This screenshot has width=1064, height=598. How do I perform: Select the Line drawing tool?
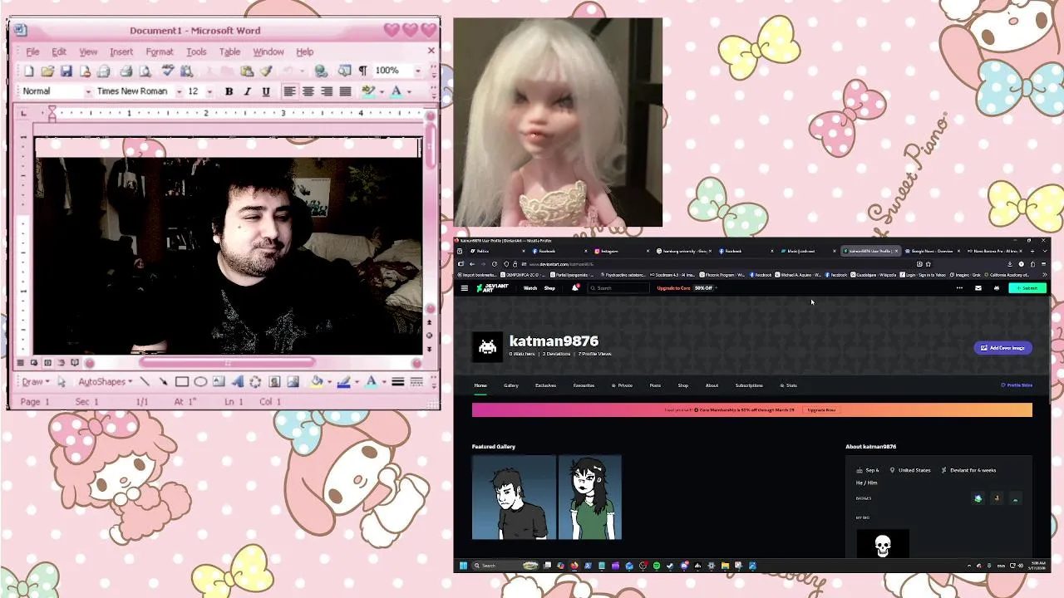(145, 382)
